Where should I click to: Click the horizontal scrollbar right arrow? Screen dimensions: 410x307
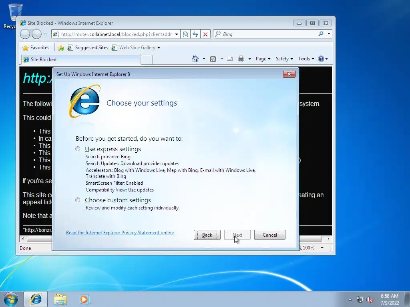click(328, 239)
